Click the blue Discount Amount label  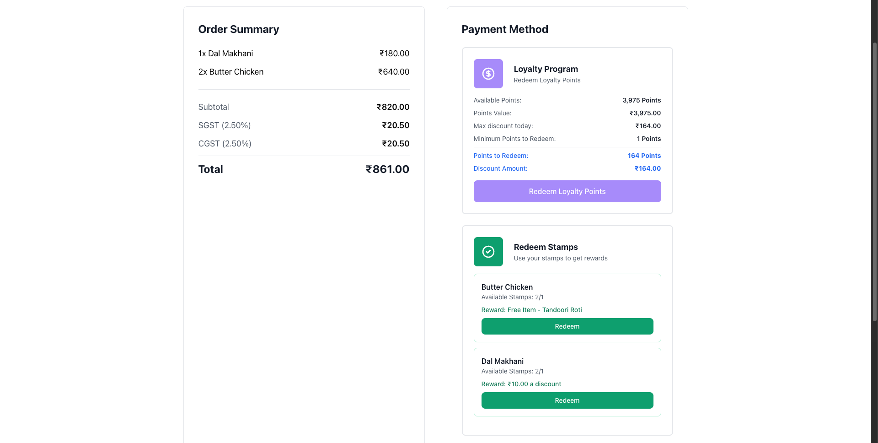pyautogui.click(x=500, y=168)
